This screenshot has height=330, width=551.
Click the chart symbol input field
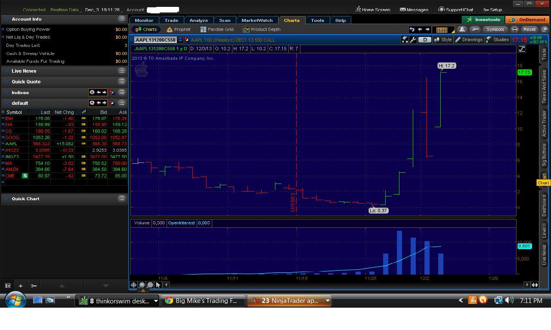155,40
